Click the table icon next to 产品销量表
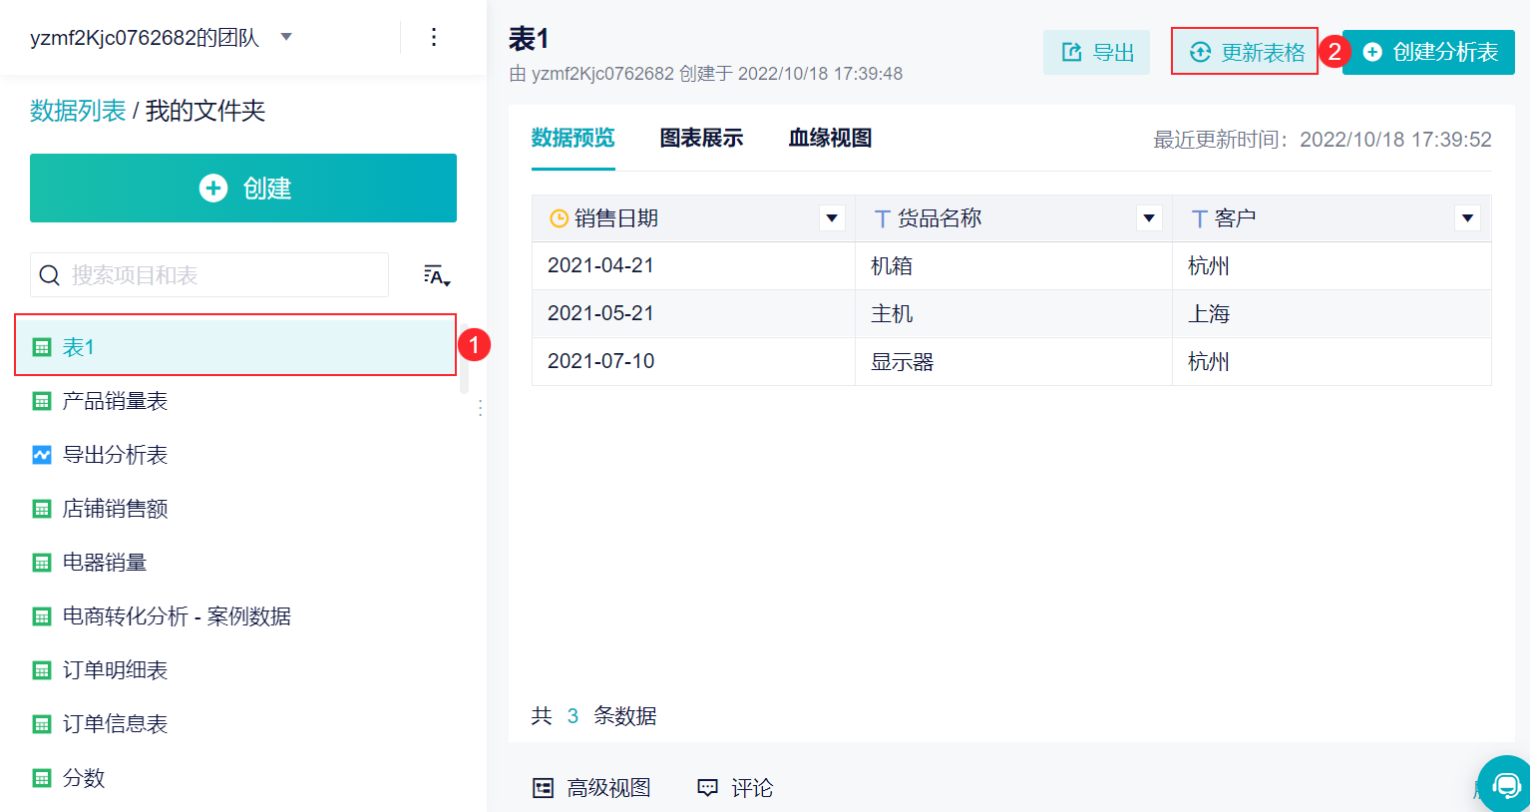This screenshot has height=812, width=1530. [42, 401]
